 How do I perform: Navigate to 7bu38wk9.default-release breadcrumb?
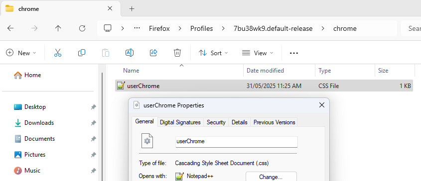click(x=273, y=28)
